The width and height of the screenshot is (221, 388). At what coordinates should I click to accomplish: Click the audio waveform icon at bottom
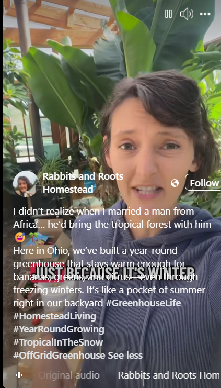pos(19,375)
